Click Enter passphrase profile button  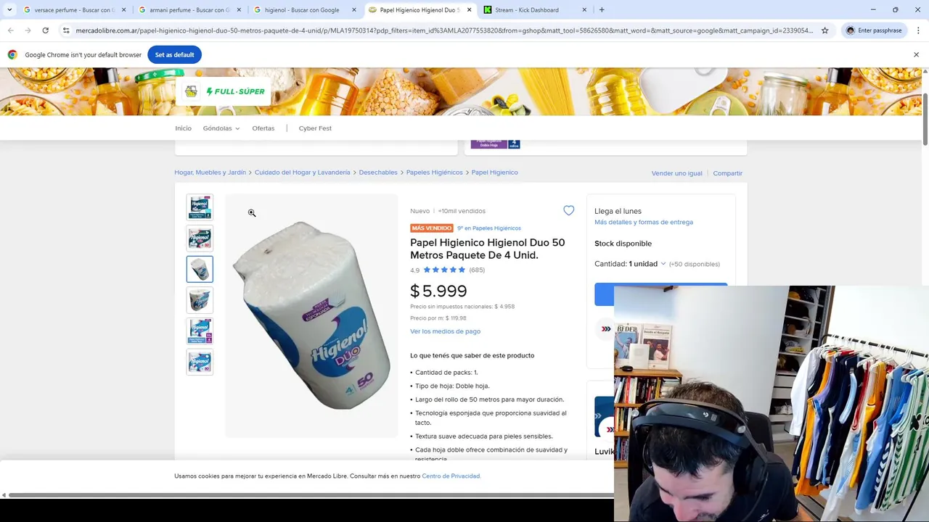[x=873, y=30]
